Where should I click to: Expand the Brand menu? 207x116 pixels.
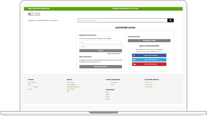point(55,20)
